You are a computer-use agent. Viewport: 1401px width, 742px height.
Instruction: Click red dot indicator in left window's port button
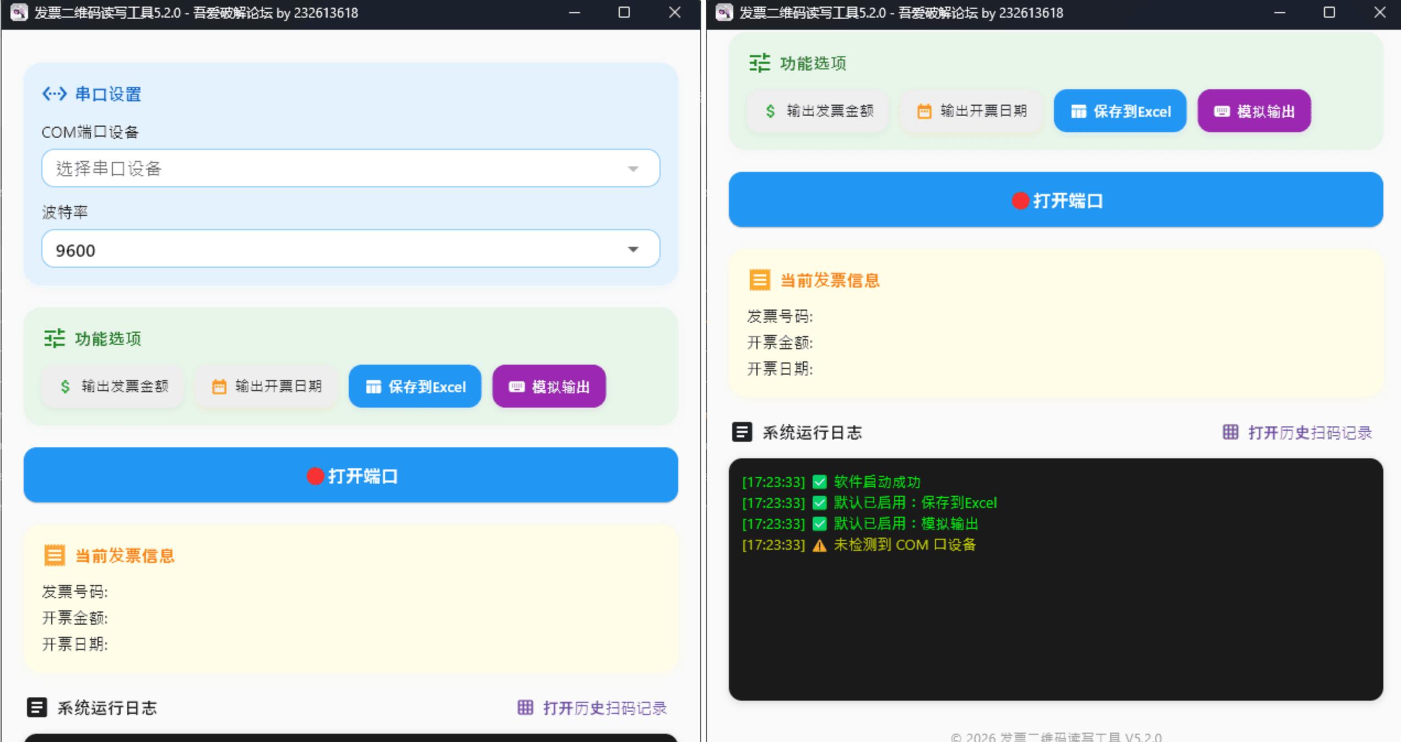[x=315, y=476]
